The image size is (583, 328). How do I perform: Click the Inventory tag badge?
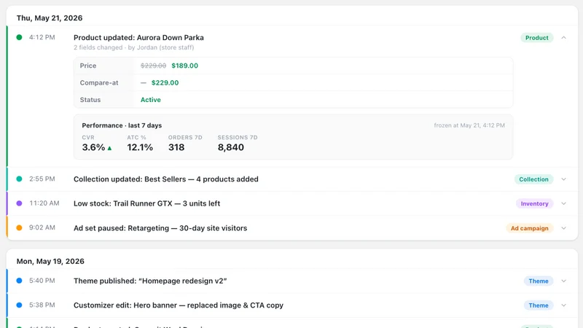(x=534, y=203)
